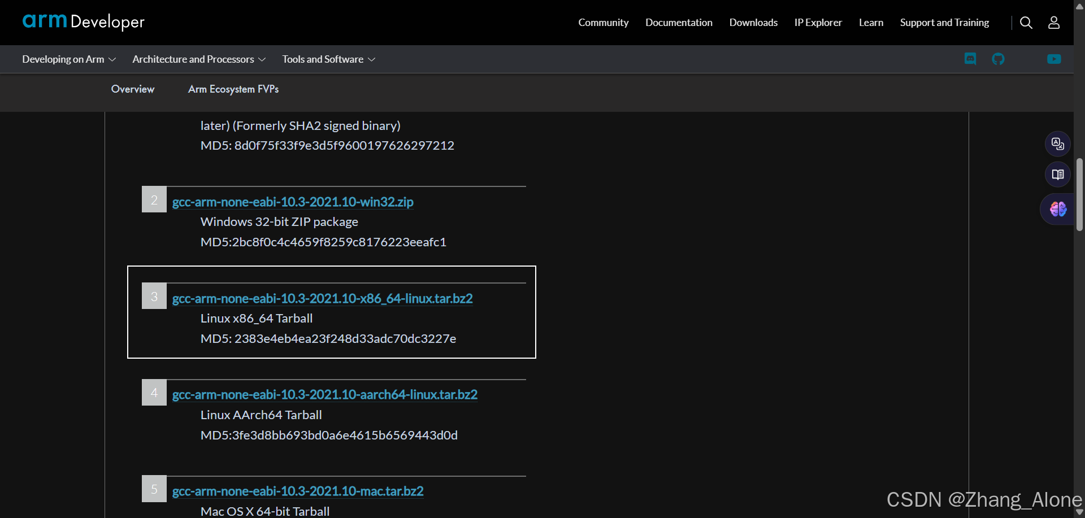The width and height of the screenshot is (1085, 518).
Task: Click the vertical scrollbar thumb
Action: (1079, 195)
